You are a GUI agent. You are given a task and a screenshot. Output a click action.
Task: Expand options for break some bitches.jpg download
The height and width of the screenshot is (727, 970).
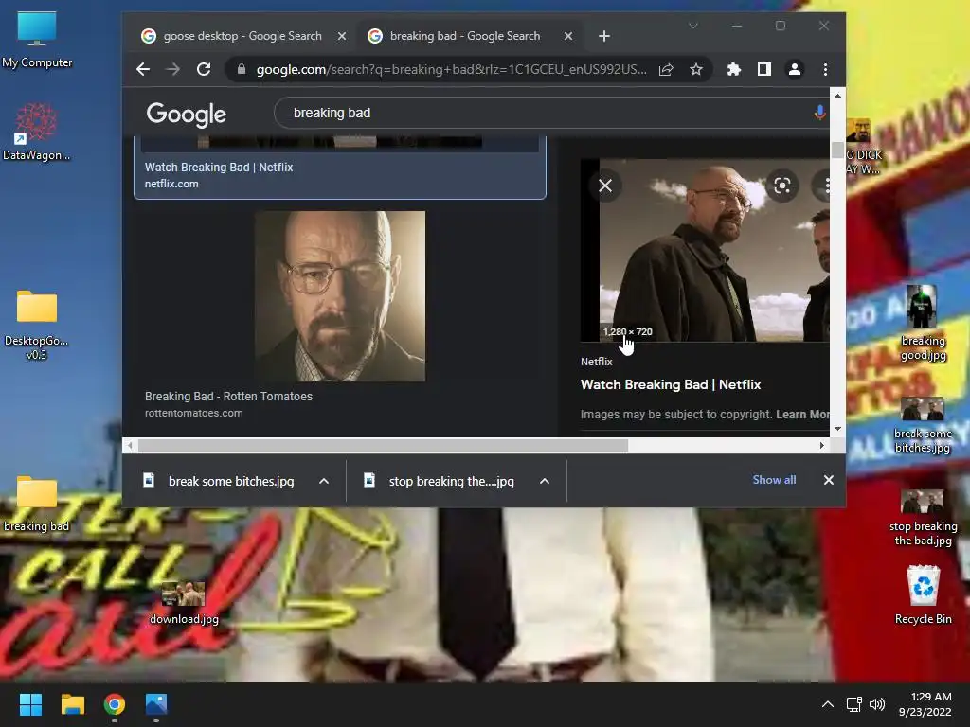324,481
